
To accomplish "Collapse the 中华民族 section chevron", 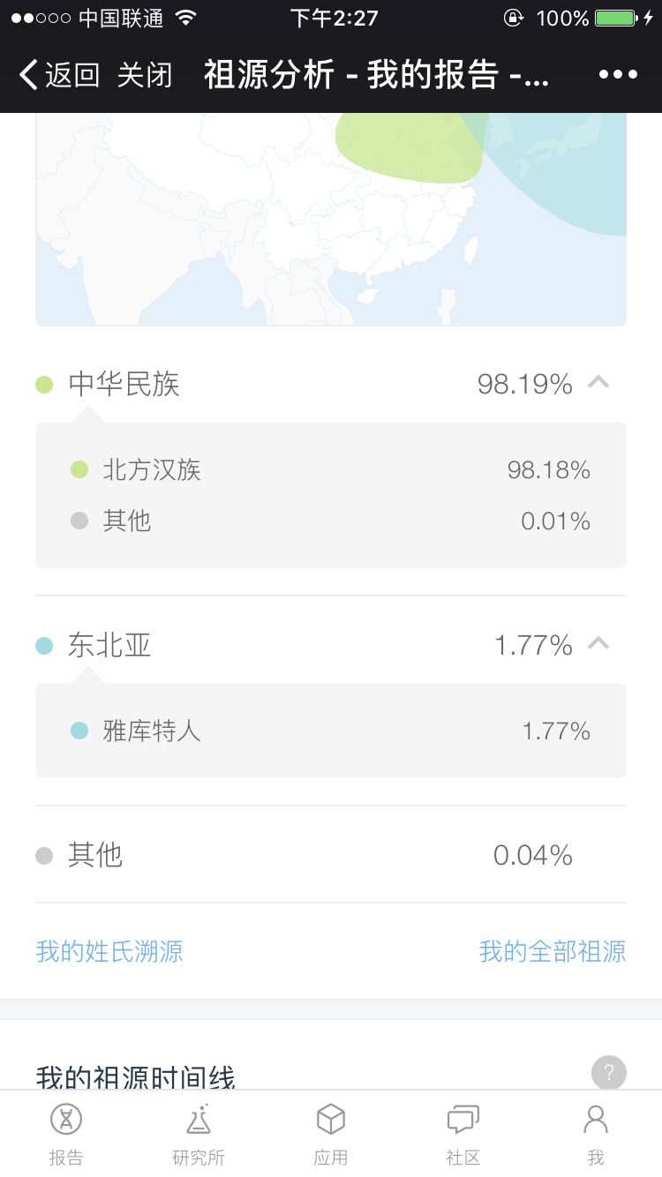I will click(598, 383).
